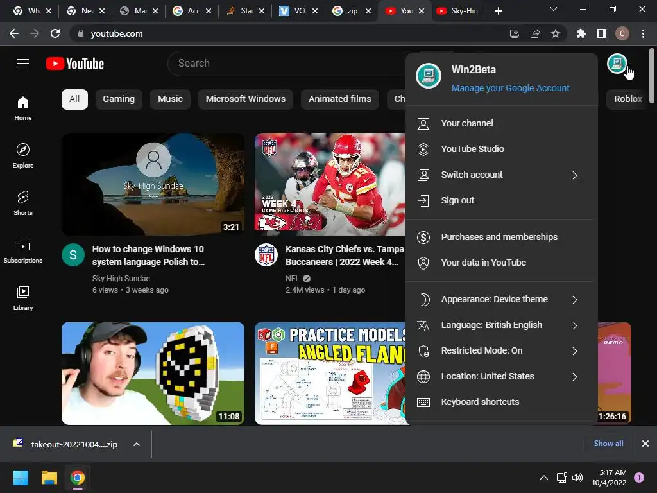Screen dimensions: 657x493
Task: Open YouTube Studio menu item
Action: [502, 149]
